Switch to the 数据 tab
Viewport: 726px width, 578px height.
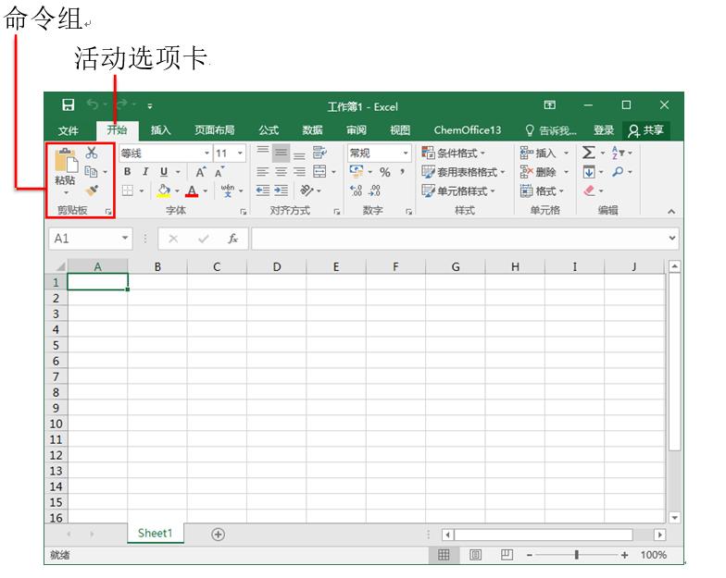pyautogui.click(x=312, y=129)
